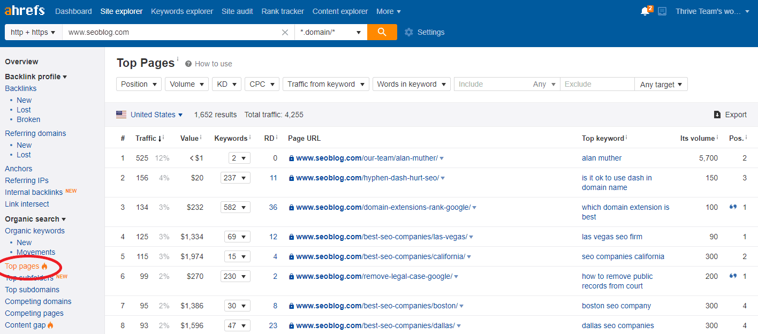The width and height of the screenshot is (758, 334).
Task: Open Organic keywords in the sidebar
Action: [x=35, y=231]
